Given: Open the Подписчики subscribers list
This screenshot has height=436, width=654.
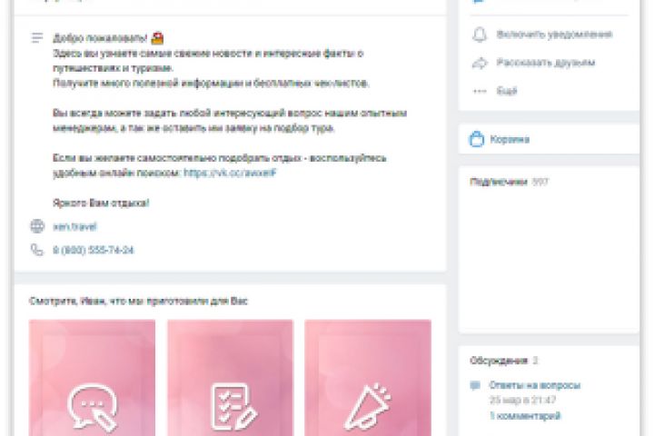Looking at the screenshot, I should [499, 182].
